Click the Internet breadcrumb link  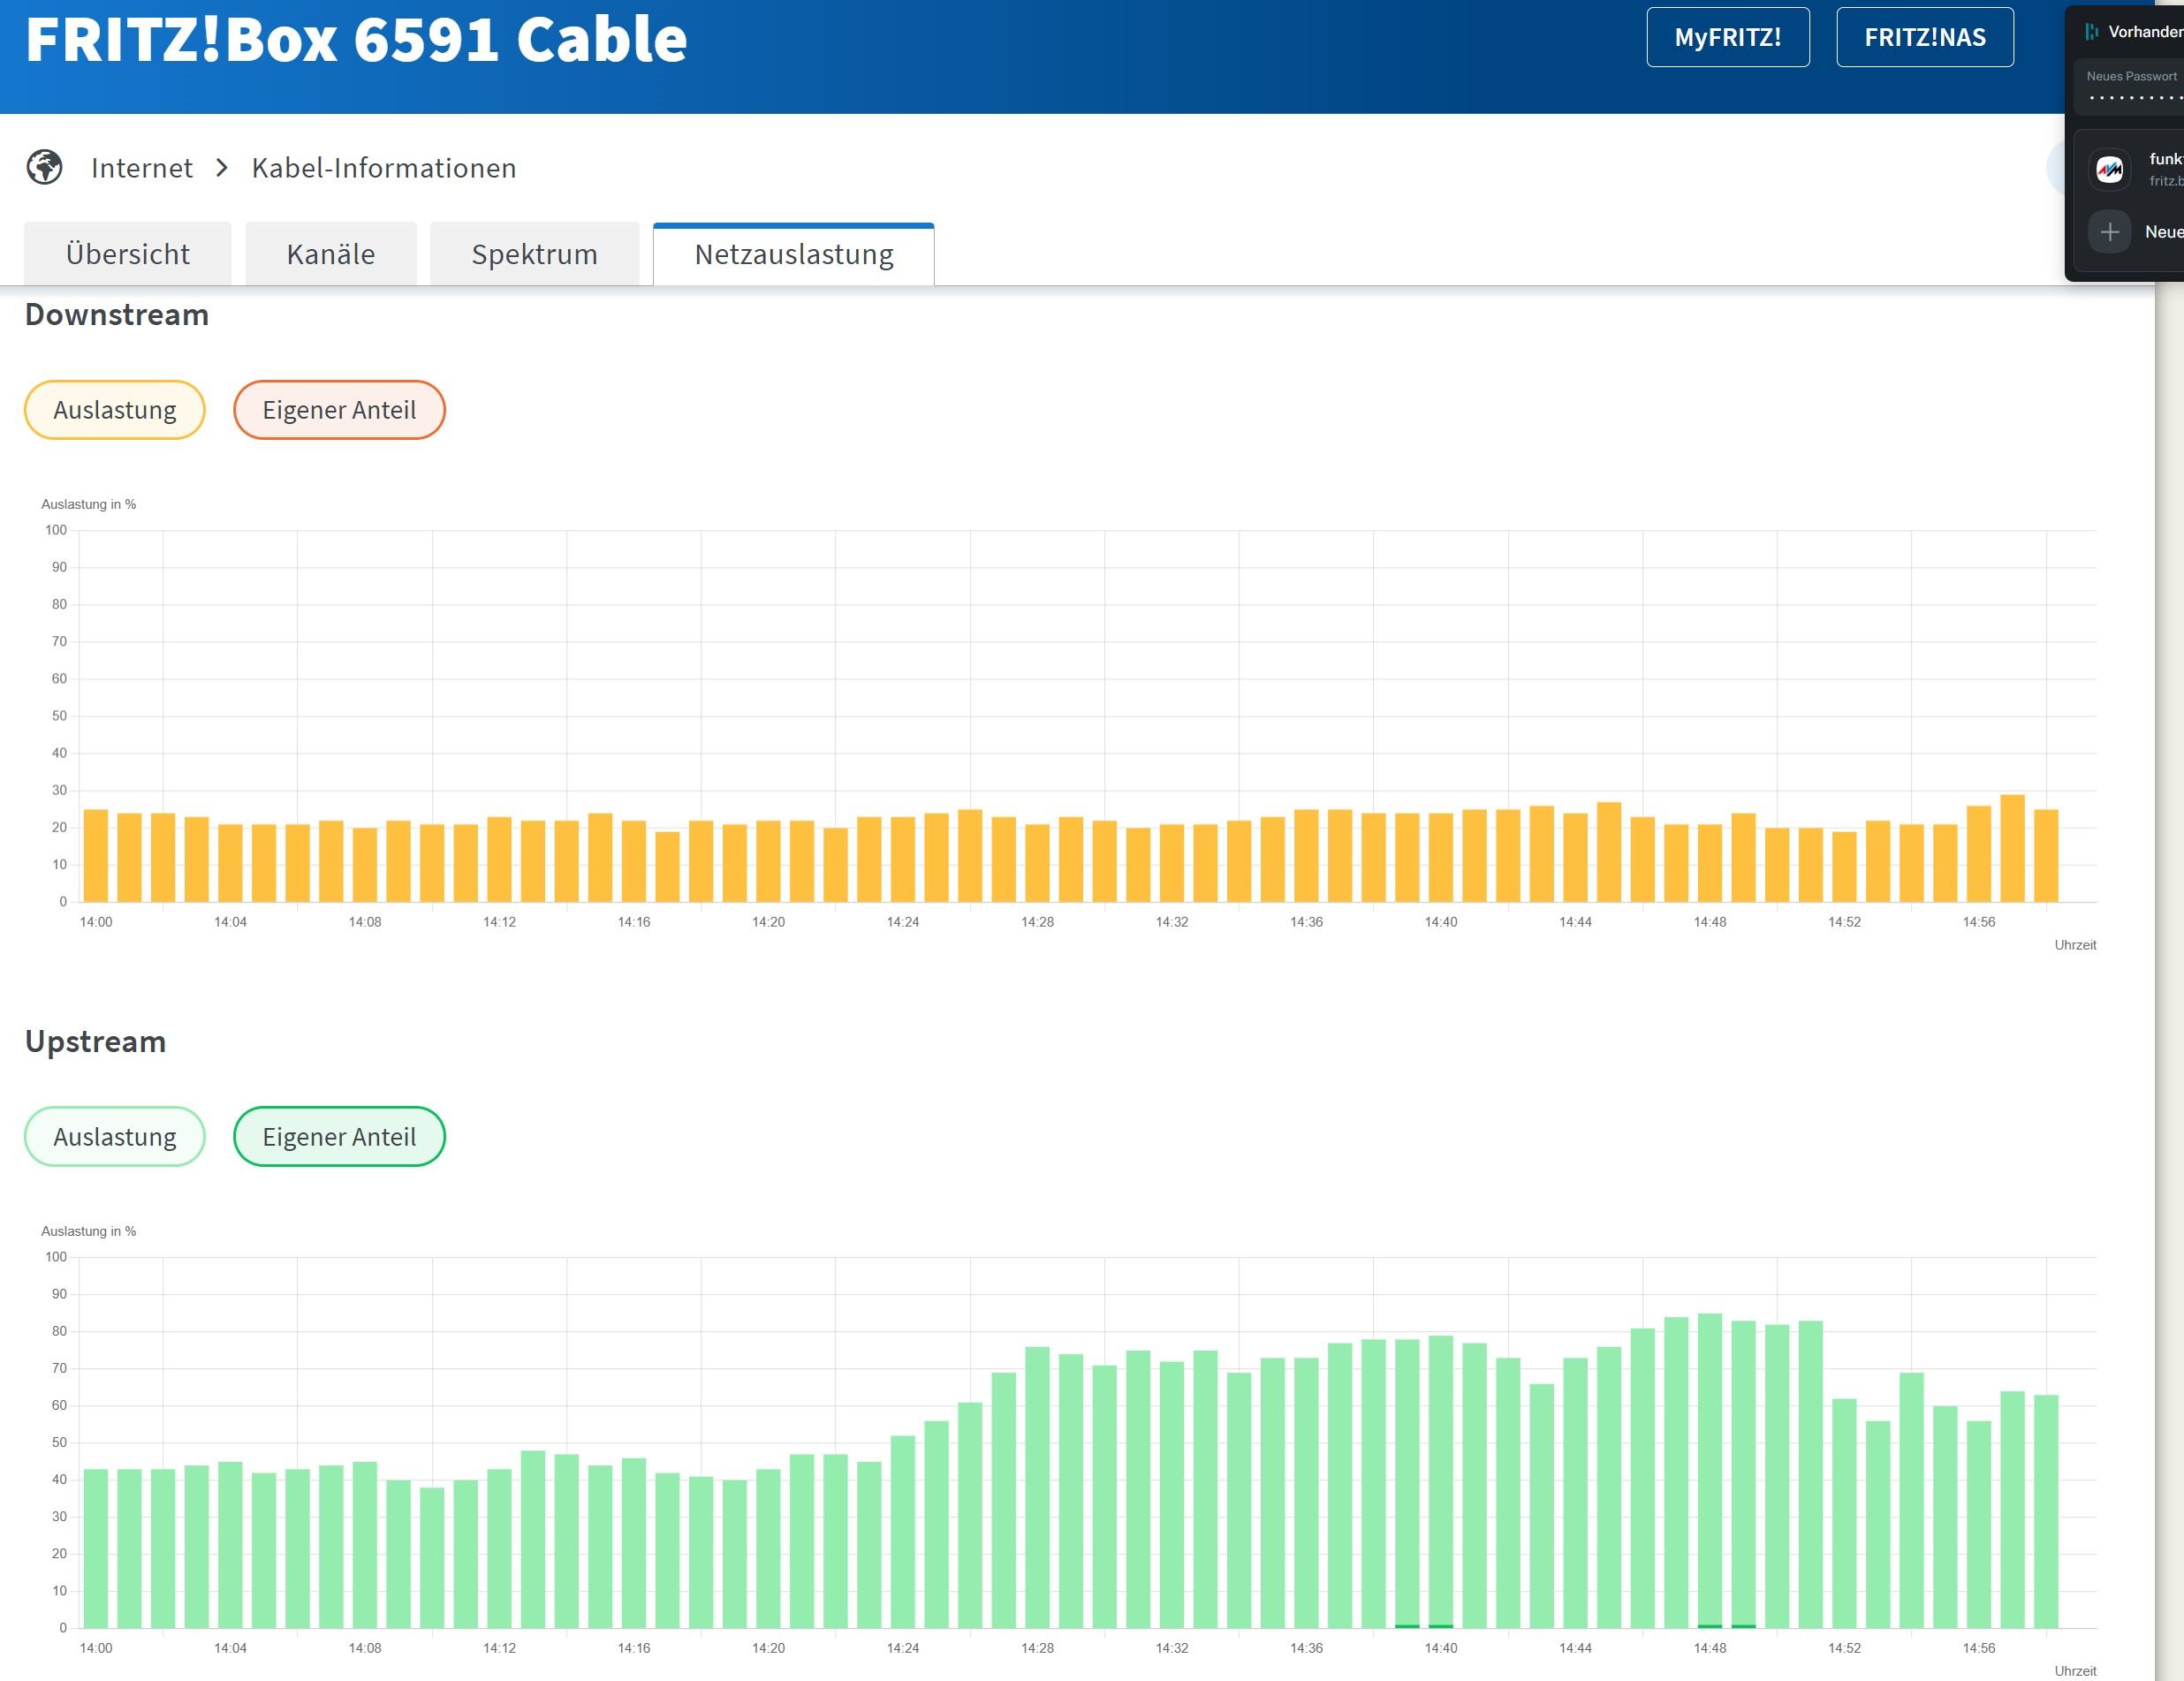point(142,168)
